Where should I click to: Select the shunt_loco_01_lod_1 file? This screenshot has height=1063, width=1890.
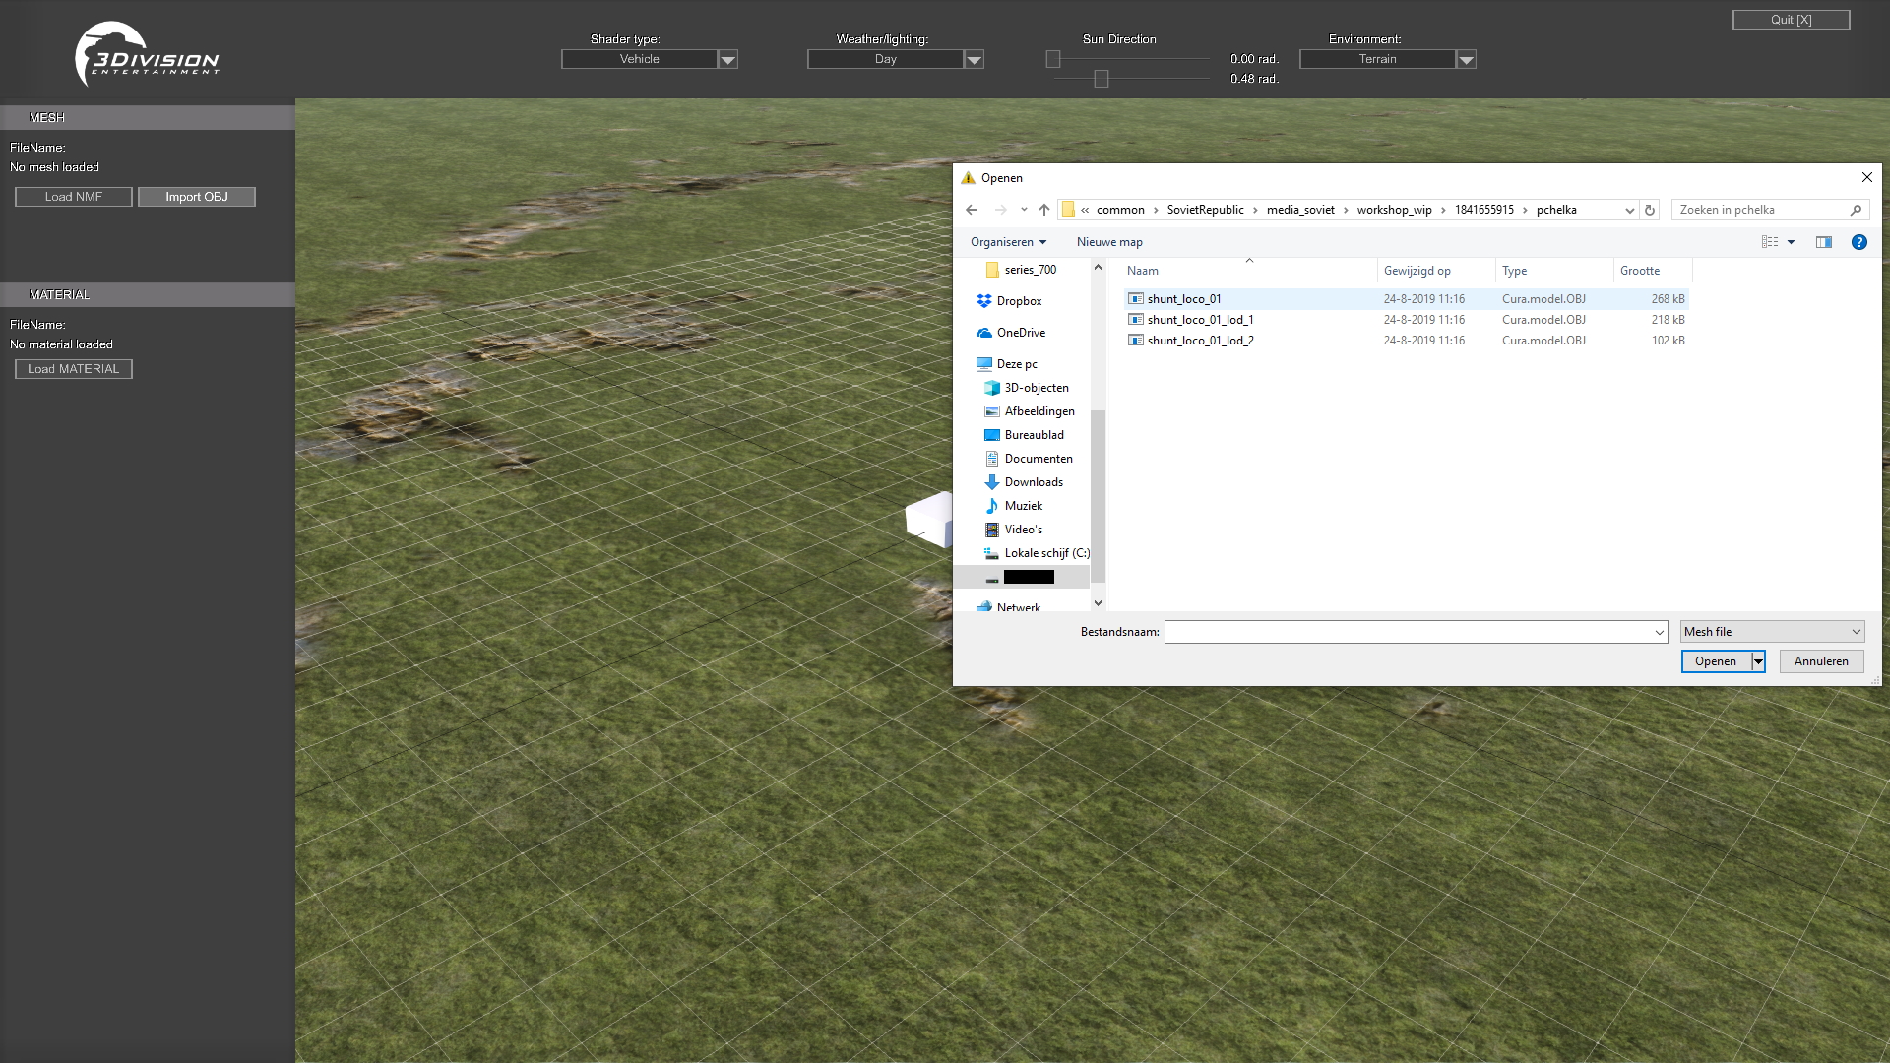pyautogui.click(x=1200, y=320)
